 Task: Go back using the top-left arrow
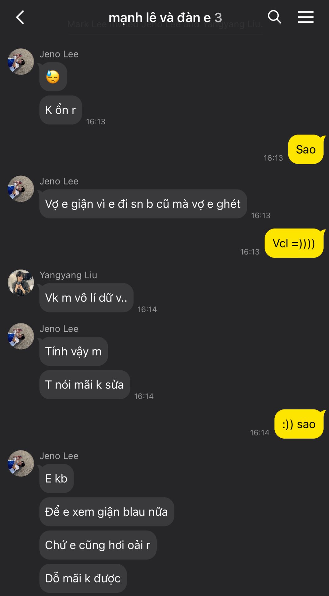coord(20,17)
